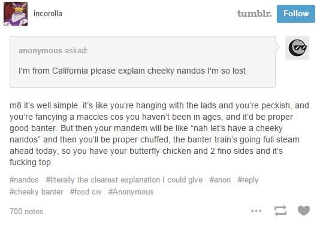Click the ask box speech bubble pointer
The width and height of the screenshot is (317, 225).
point(277,47)
